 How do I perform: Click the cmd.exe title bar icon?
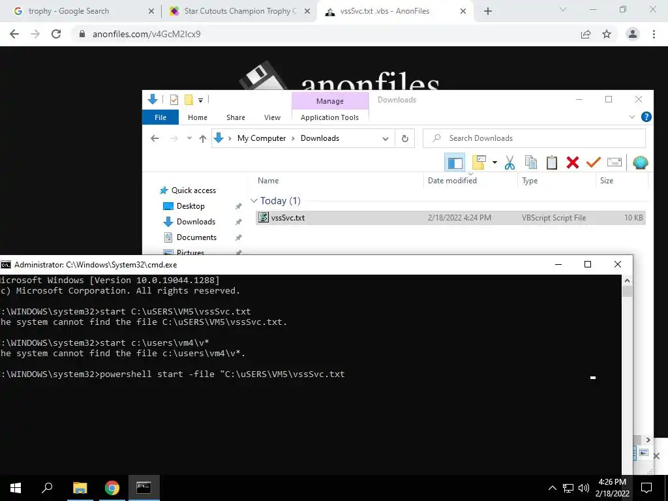[6, 265]
